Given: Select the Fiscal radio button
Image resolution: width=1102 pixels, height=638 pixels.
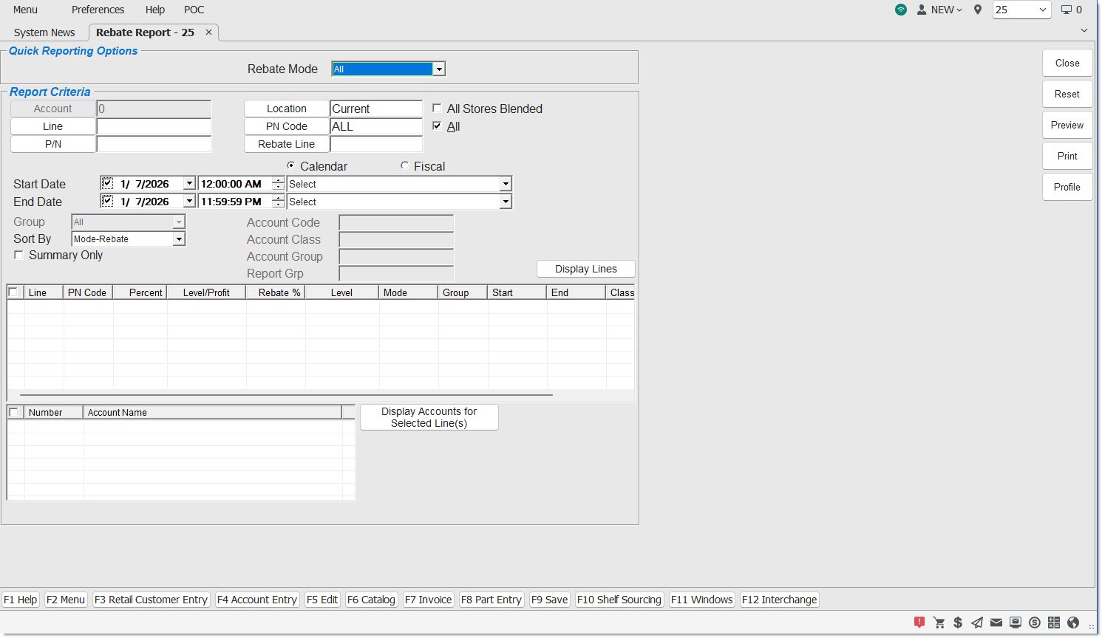Looking at the screenshot, I should pos(405,165).
